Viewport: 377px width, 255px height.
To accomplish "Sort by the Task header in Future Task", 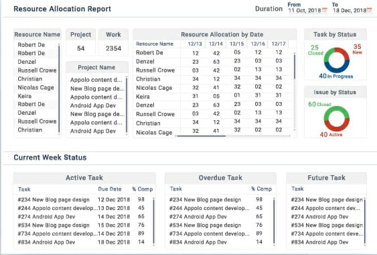I will pyautogui.click(x=297, y=189).
